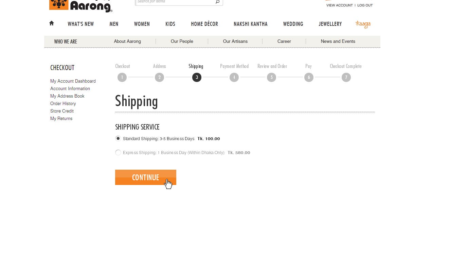Screen dimensions: 450x271
Task: Go to Order History
Action: (63, 103)
